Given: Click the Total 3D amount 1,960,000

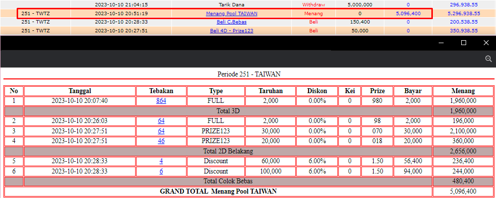Looking at the screenshot, I should pyautogui.click(x=463, y=111).
